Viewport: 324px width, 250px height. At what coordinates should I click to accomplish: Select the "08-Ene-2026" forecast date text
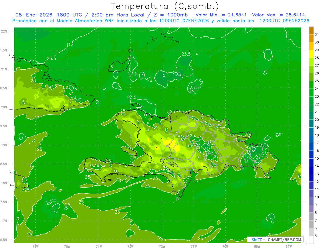coord(34,15)
